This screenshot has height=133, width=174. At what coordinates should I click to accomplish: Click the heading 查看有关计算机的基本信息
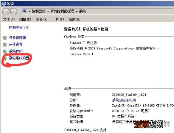point(86,29)
